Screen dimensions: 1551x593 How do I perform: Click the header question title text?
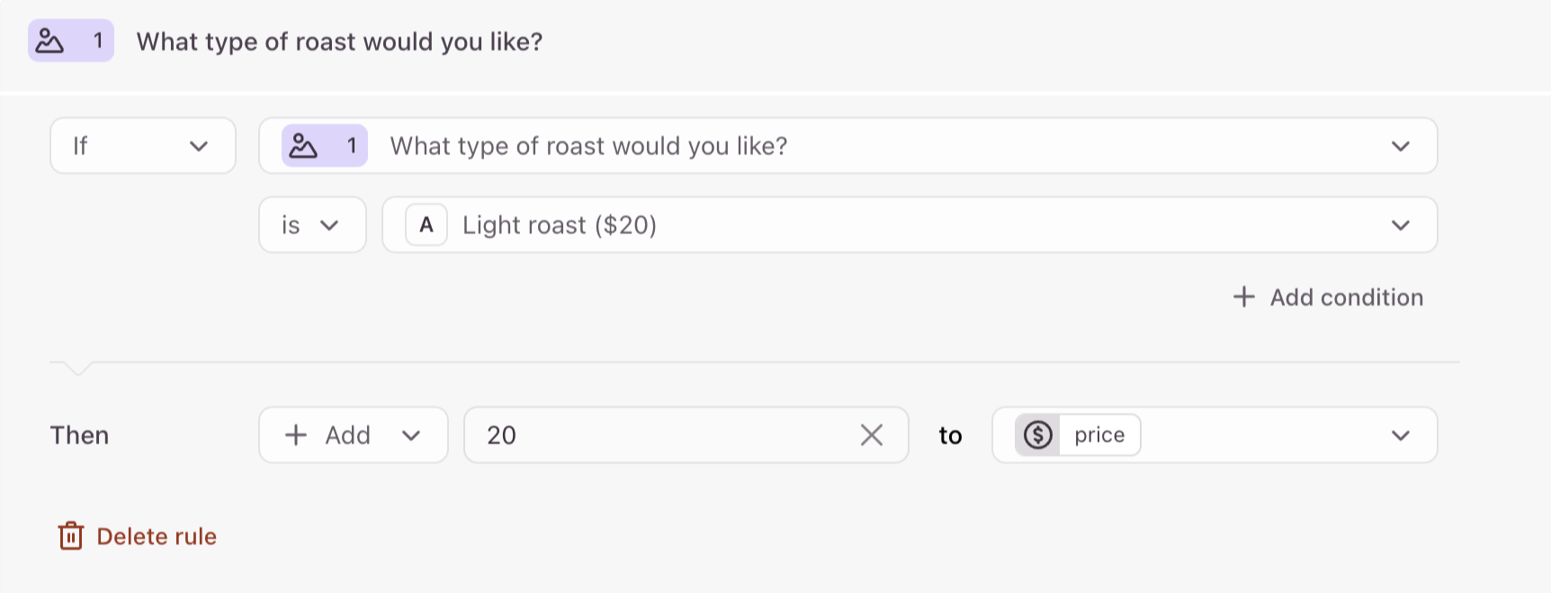[339, 41]
